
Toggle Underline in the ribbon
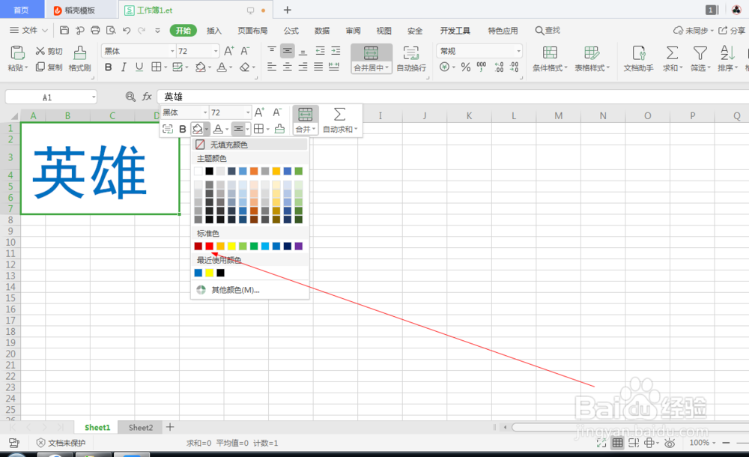pyautogui.click(x=139, y=67)
